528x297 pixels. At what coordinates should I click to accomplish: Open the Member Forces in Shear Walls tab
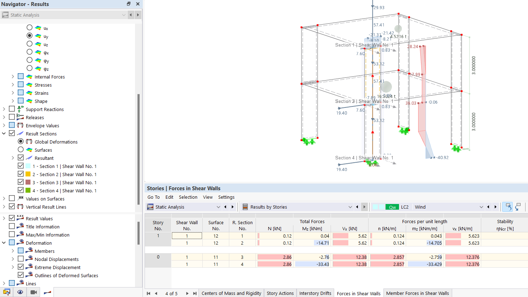click(x=417, y=293)
